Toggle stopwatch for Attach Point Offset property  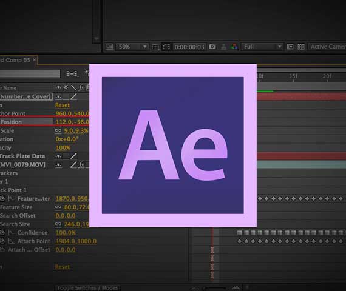coord(2,250)
